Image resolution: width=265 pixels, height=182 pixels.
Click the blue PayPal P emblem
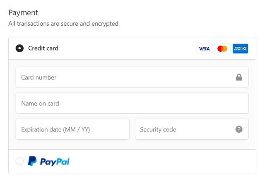point(32,161)
